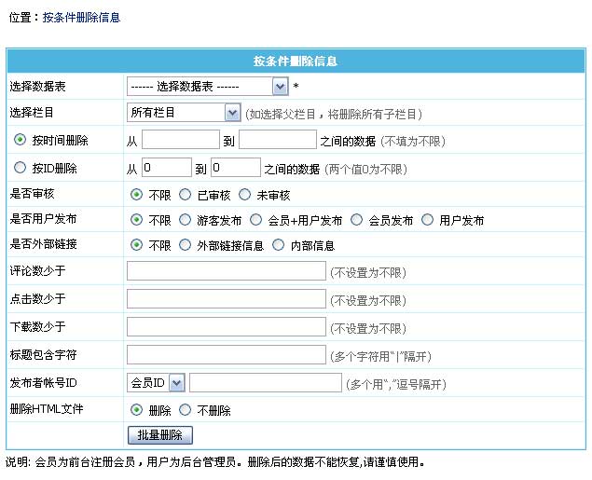
Task: Choose 未审核 radio option
Action: click(x=245, y=195)
